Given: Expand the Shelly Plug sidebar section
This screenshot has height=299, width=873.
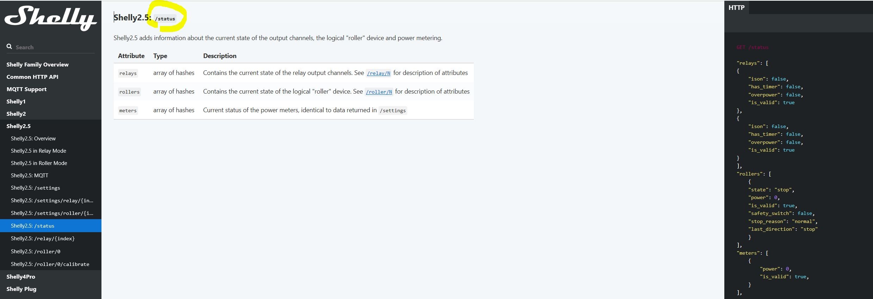Looking at the screenshot, I should tap(21, 289).
